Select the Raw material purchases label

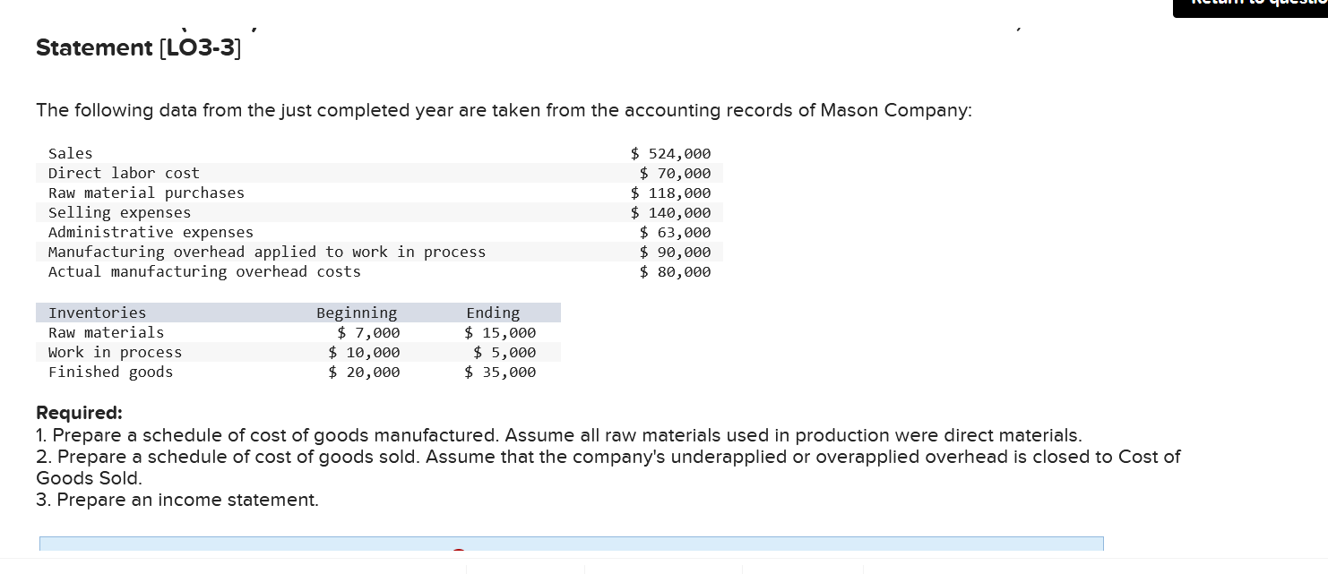tap(146, 193)
